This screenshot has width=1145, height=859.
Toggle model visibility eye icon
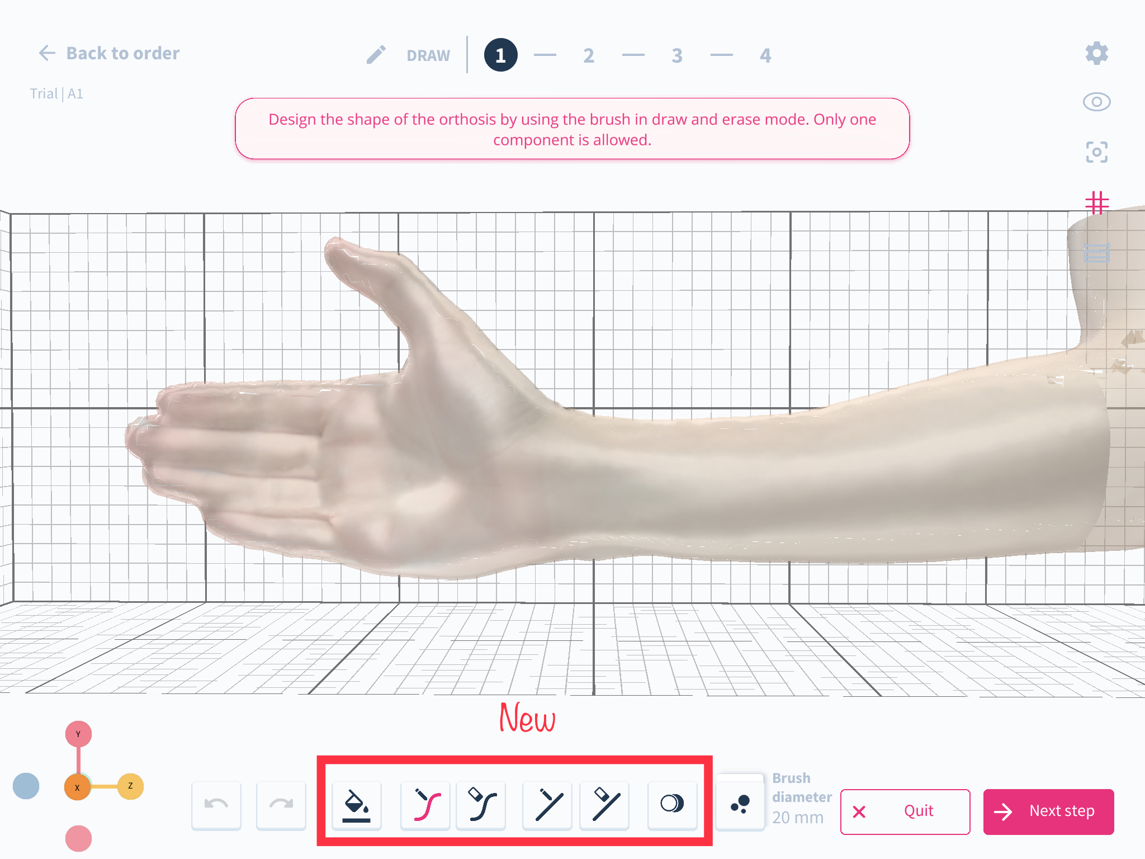(x=1096, y=102)
